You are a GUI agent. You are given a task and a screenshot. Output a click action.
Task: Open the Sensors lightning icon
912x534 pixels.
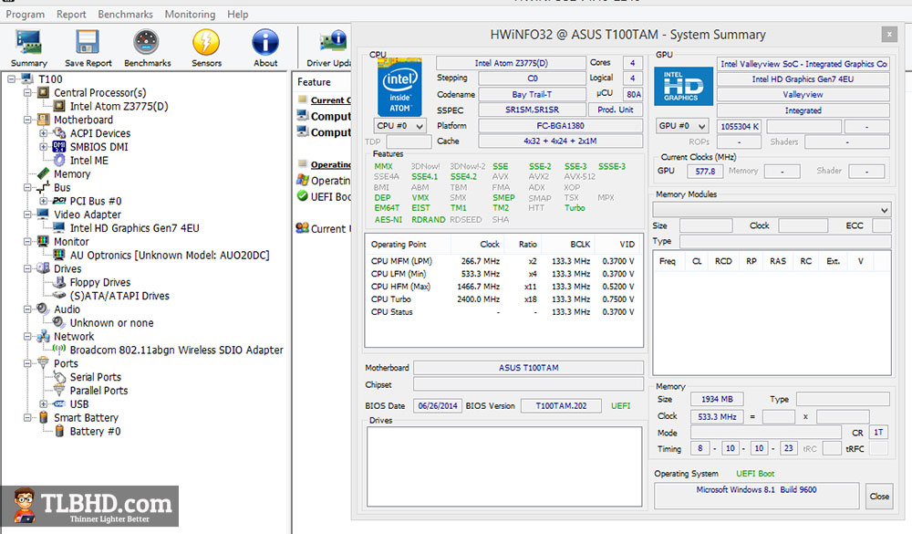[206, 43]
